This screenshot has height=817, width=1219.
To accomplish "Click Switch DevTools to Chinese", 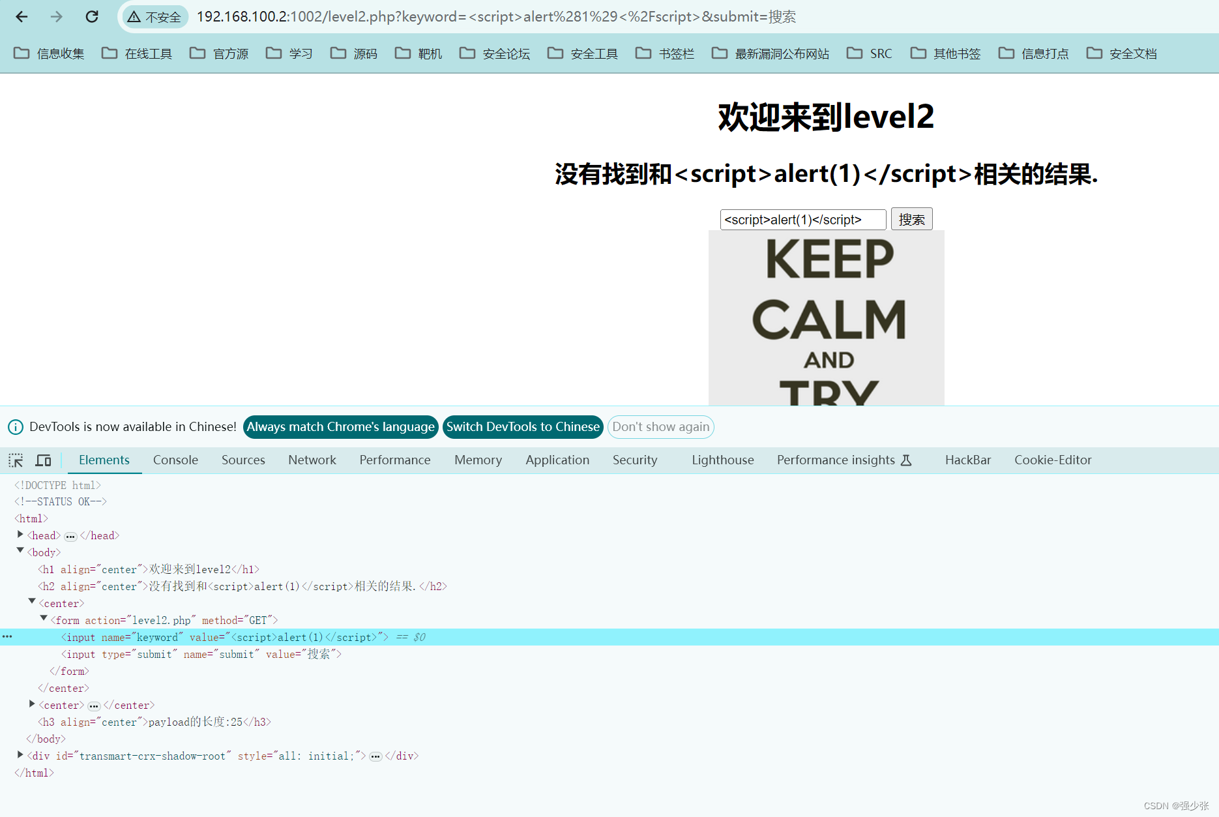I will click(x=523, y=427).
